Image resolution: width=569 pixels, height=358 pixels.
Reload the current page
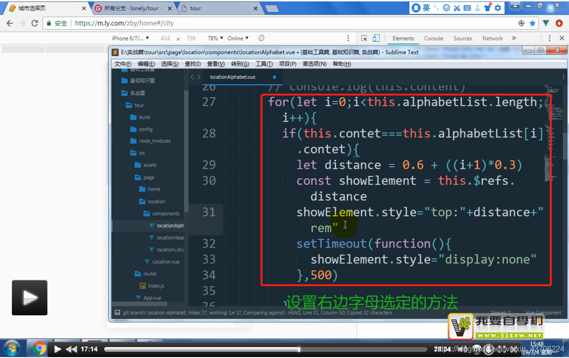pos(35,23)
